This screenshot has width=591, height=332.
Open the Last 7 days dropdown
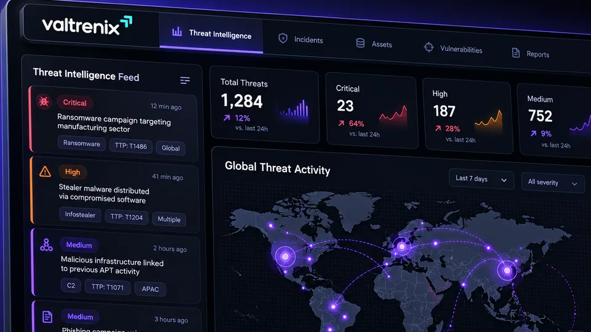481,179
